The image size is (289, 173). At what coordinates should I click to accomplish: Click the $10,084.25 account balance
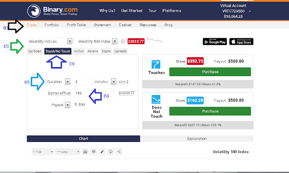[x=233, y=17]
